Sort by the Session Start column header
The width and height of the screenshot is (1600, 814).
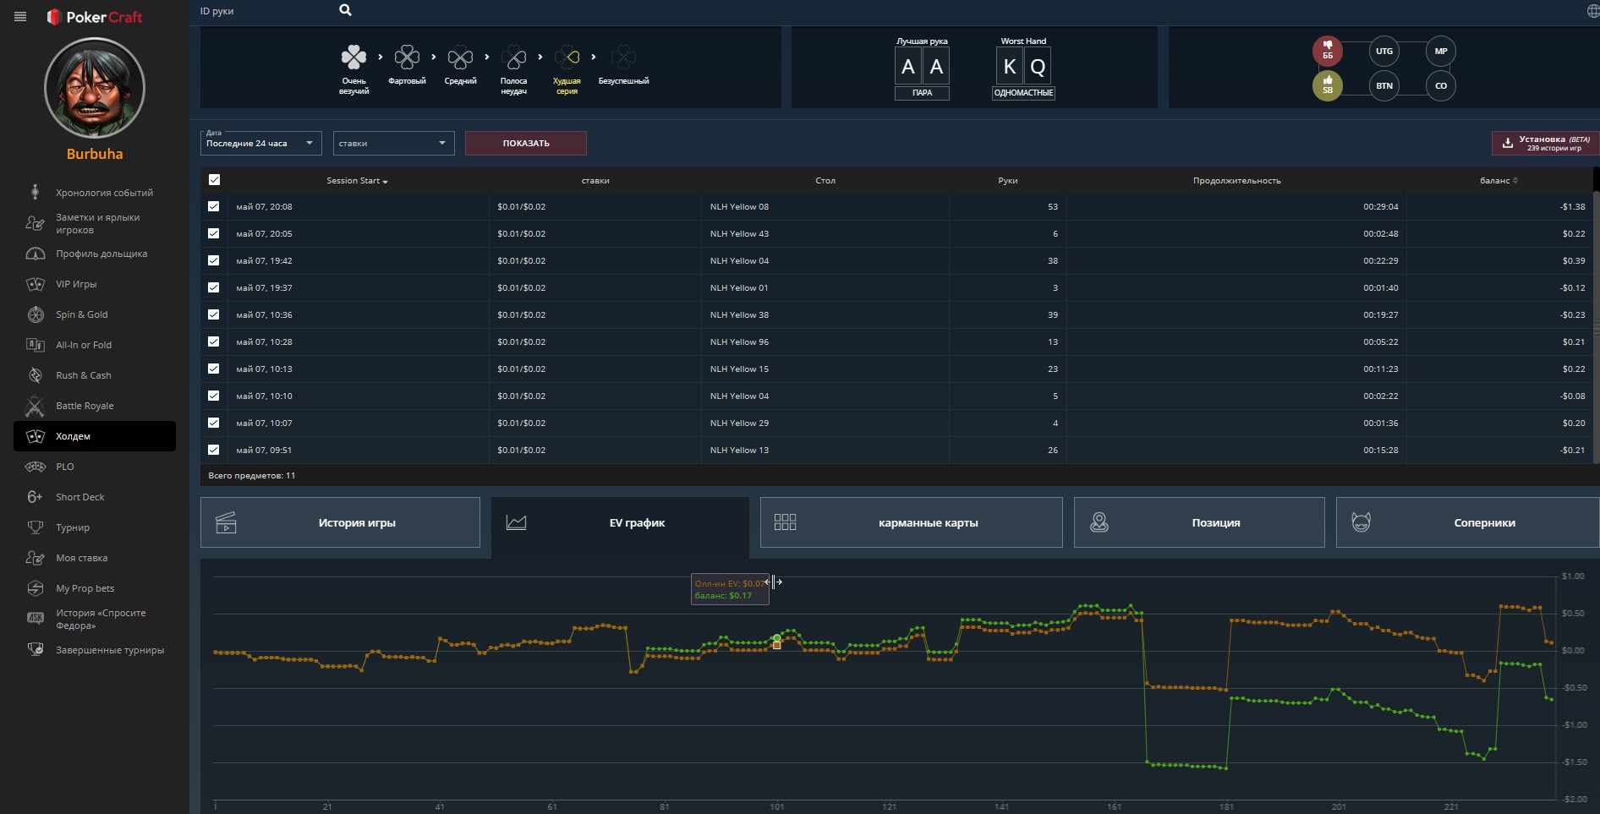point(357,181)
